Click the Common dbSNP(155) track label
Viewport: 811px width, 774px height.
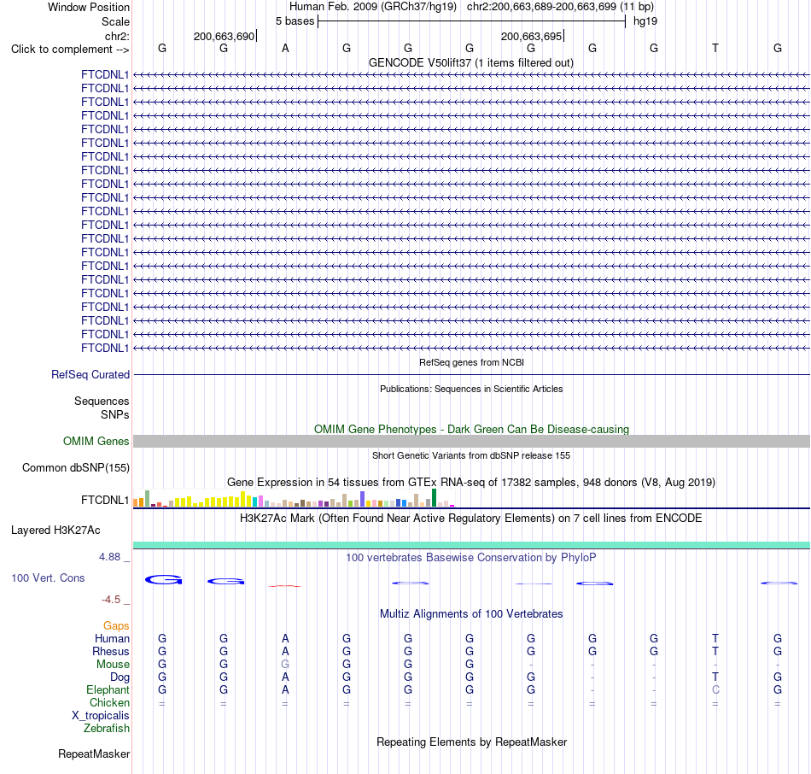point(76,467)
